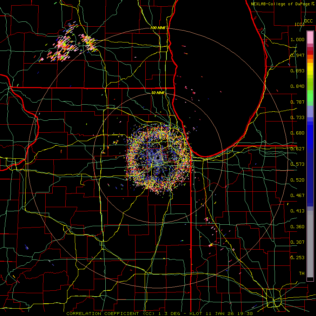Click the 0.253 legend value
Screen dimensions: 316x316
click(297, 258)
